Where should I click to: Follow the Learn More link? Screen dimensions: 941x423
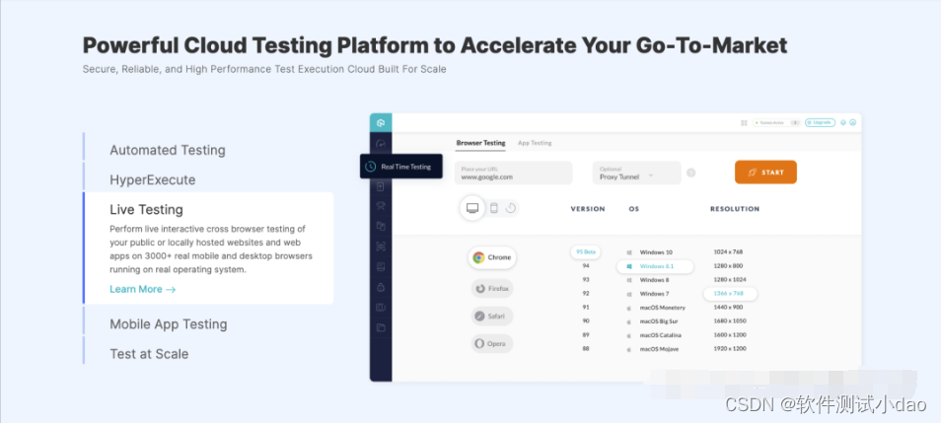click(x=142, y=289)
